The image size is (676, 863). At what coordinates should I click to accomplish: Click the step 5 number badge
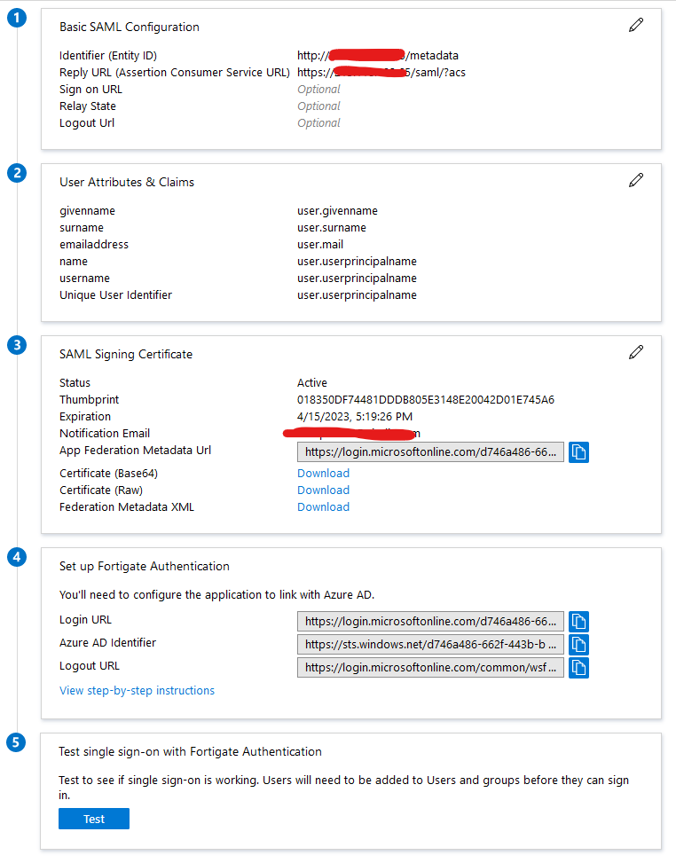pyautogui.click(x=16, y=743)
